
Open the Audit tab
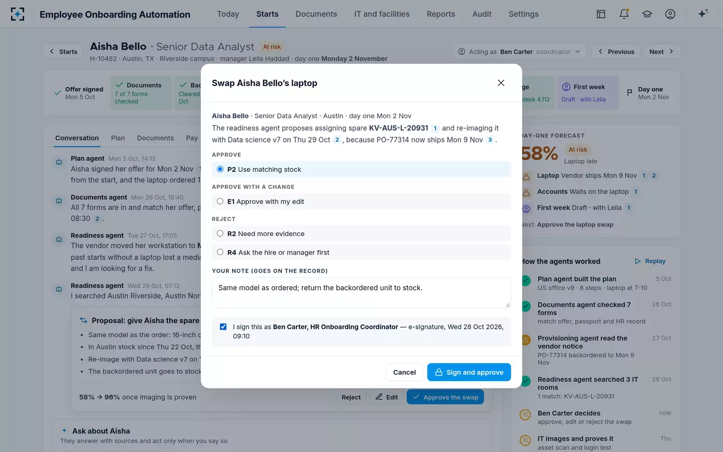tap(482, 14)
